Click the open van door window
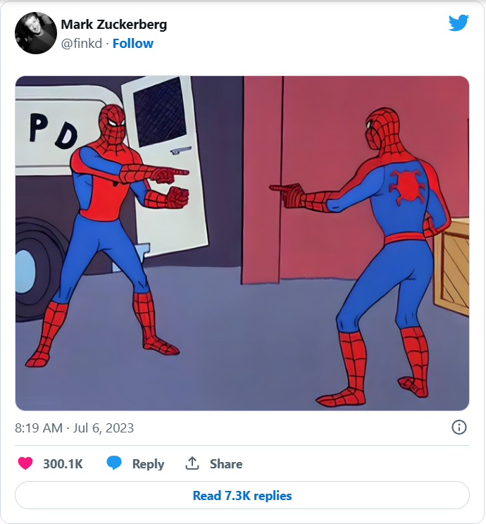This screenshot has height=524, width=486. tap(159, 111)
